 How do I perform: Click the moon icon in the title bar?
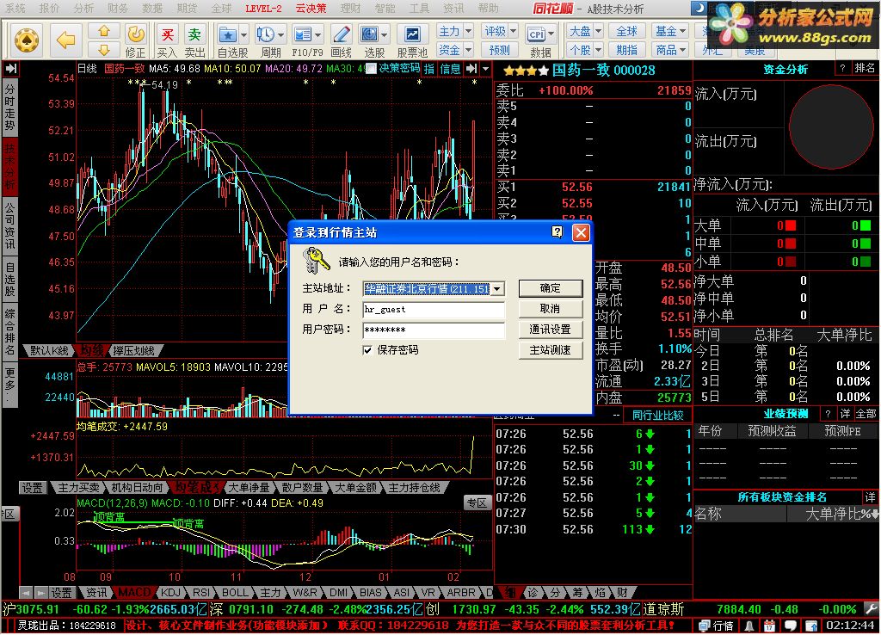tap(700, 7)
